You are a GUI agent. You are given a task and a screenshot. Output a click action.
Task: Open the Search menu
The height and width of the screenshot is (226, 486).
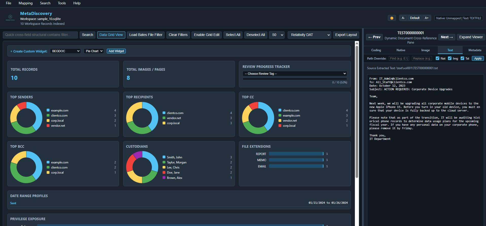point(45,3)
